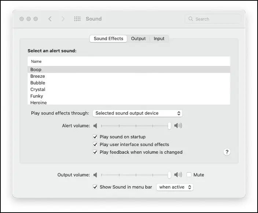Image resolution: width=258 pixels, height=213 pixels.
Task: Click the forward navigation arrow
Action: 63,19
